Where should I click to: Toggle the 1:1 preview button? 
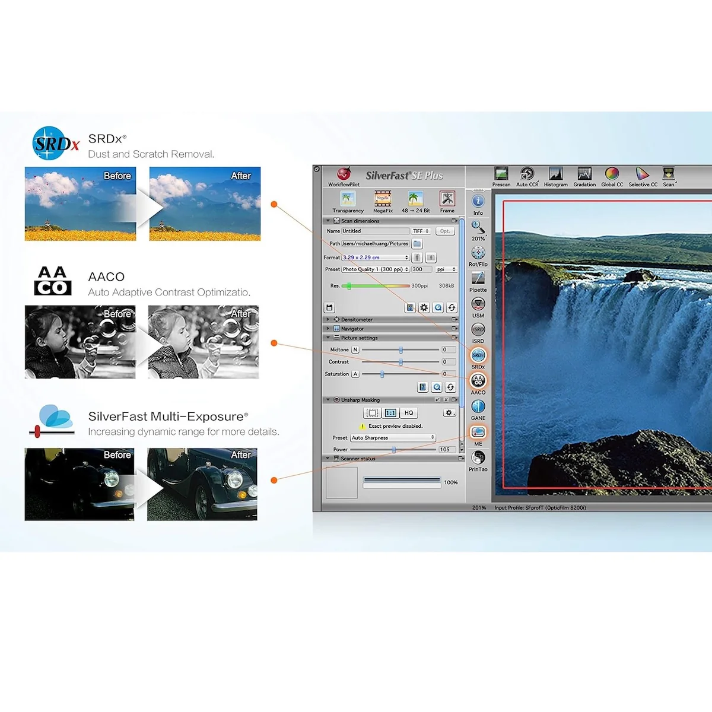(x=390, y=412)
